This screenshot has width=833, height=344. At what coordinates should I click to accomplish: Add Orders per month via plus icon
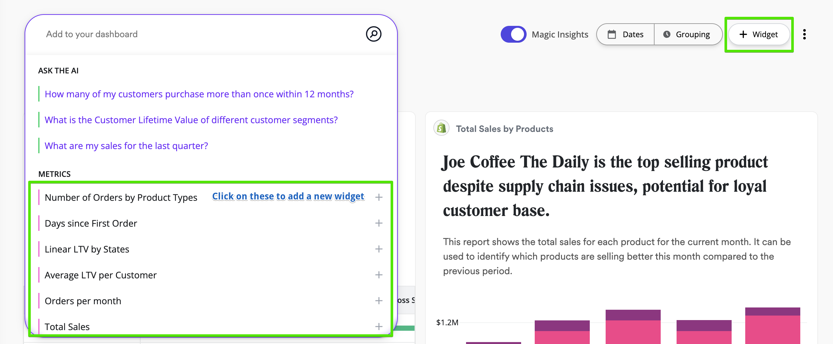point(379,301)
